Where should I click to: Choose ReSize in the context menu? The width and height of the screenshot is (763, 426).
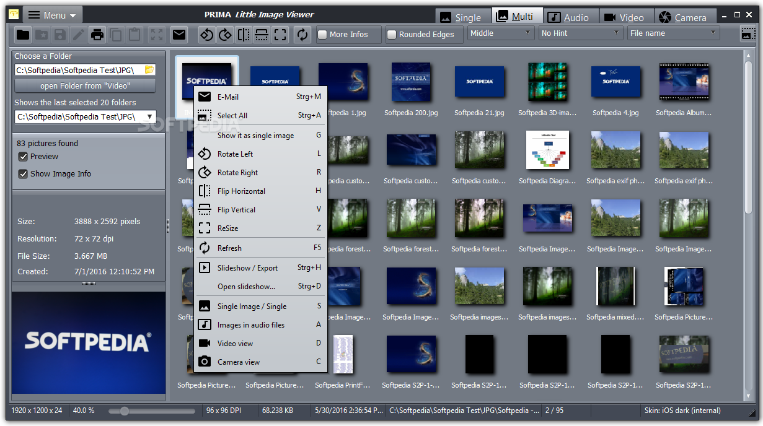[260, 228]
